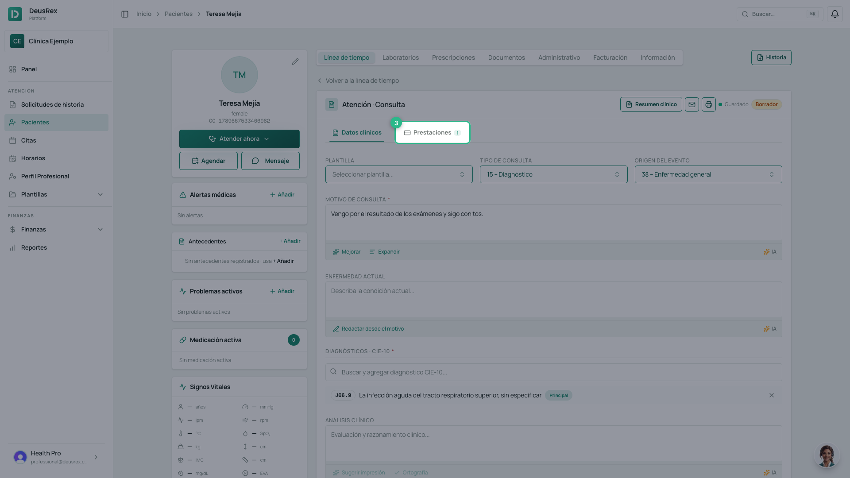Open Documentos tab
This screenshot has width=850, height=478.
click(506, 58)
